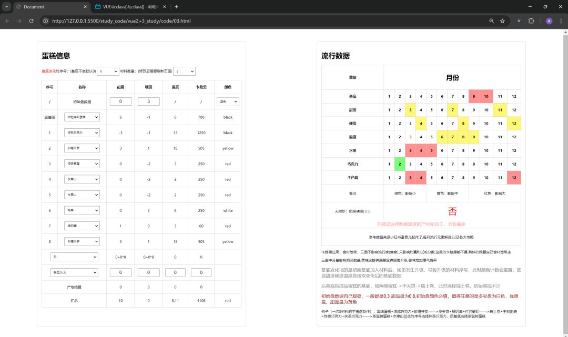Open the 颜色 dropdown in 初始盘数据 row
This screenshot has height=337, width=568.
point(228,101)
